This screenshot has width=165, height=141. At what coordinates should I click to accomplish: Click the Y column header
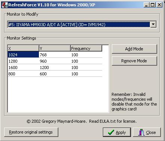click(55, 48)
